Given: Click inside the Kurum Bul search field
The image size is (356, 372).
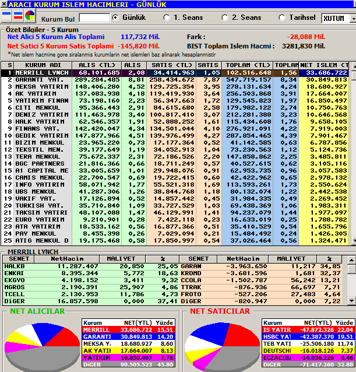Looking at the screenshot, I should pos(94,18).
